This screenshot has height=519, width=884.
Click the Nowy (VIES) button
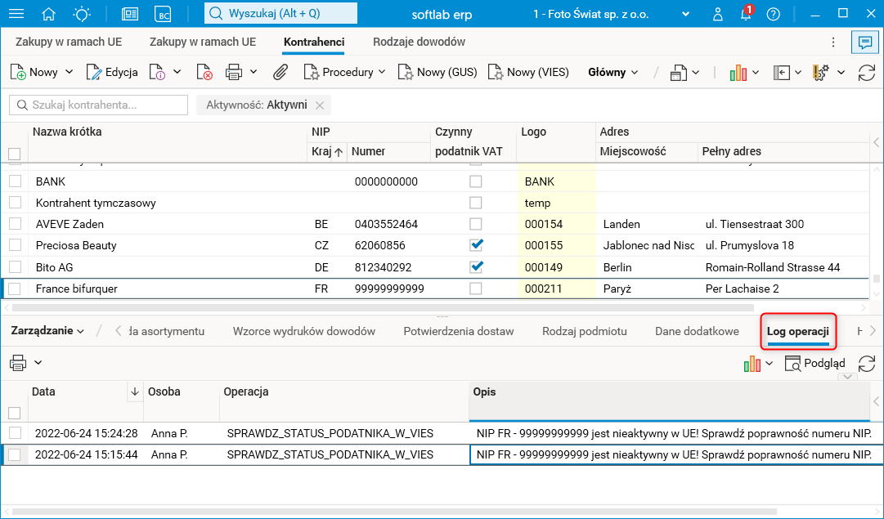[527, 72]
